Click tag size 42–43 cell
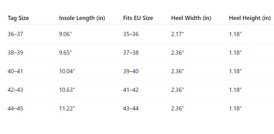Image resolution: width=274 pixels, height=134 pixels. tap(15, 90)
